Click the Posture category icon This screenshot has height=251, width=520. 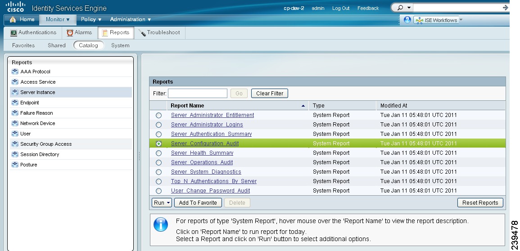point(15,165)
